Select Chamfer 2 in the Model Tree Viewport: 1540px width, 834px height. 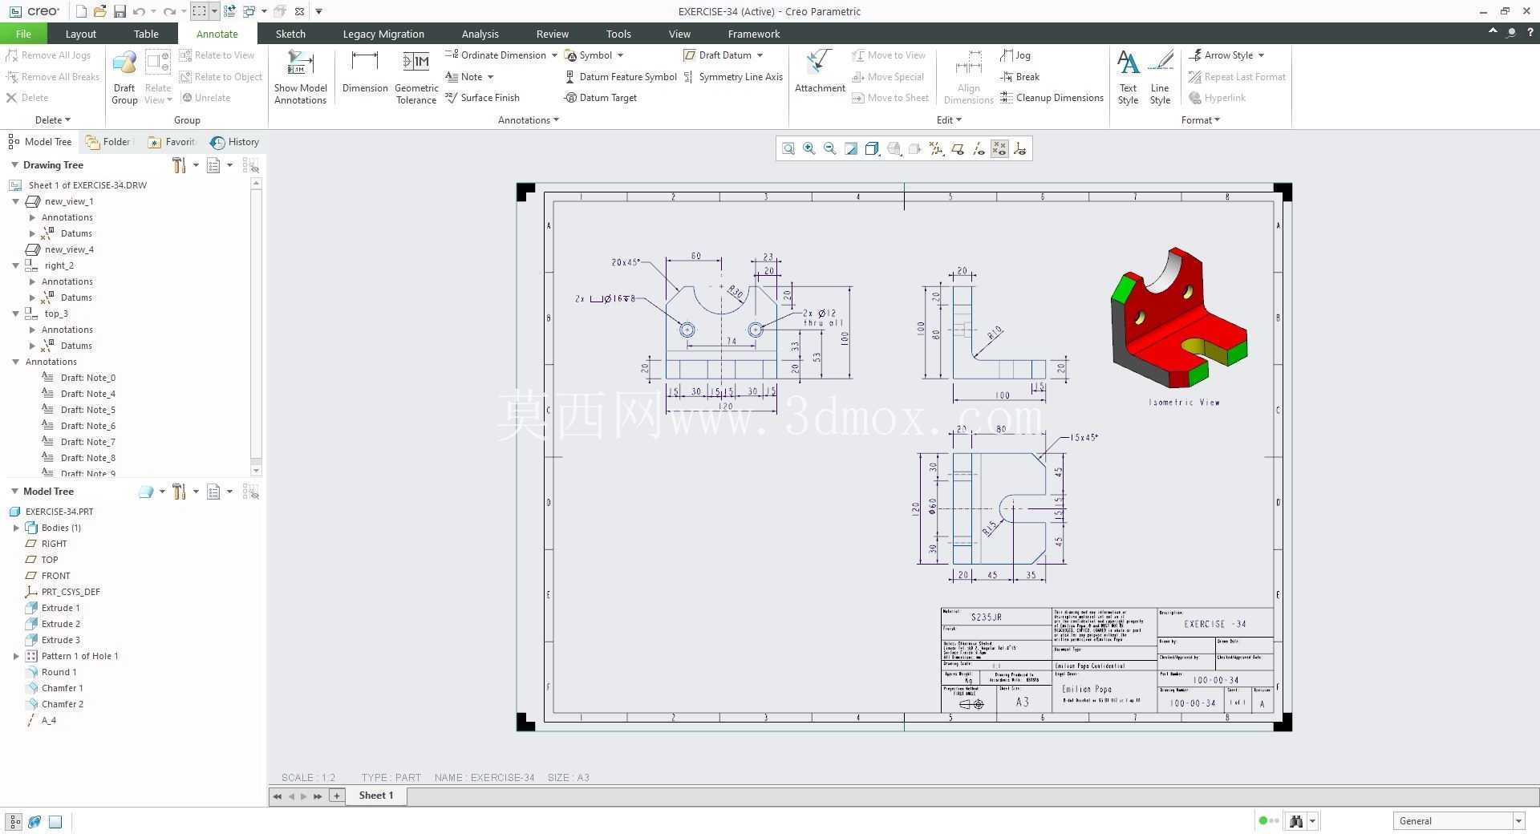[x=63, y=704]
